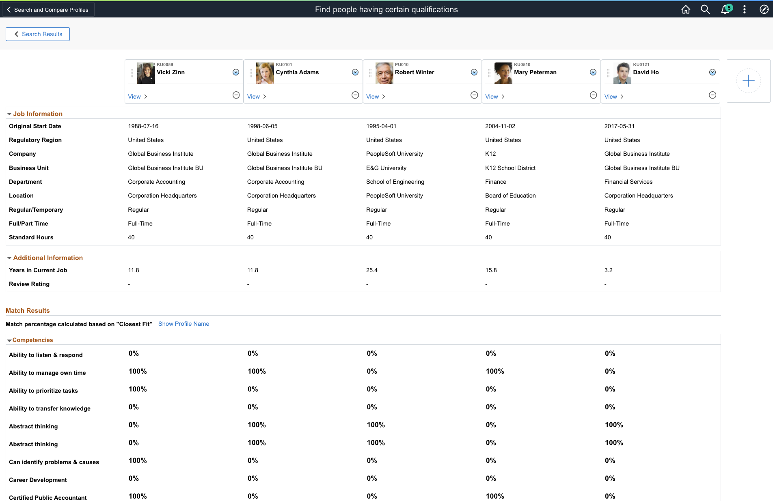Image resolution: width=773 pixels, height=501 pixels.
Task: Click Cynthia Adams's profile photo
Action: point(265,73)
